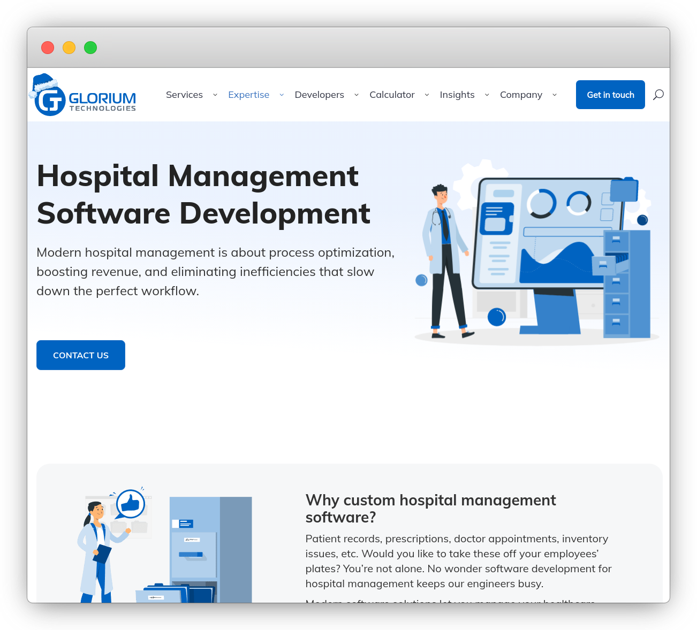Click the thumbs-up badge illustration
This screenshot has height=630, width=697.
(x=130, y=504)
